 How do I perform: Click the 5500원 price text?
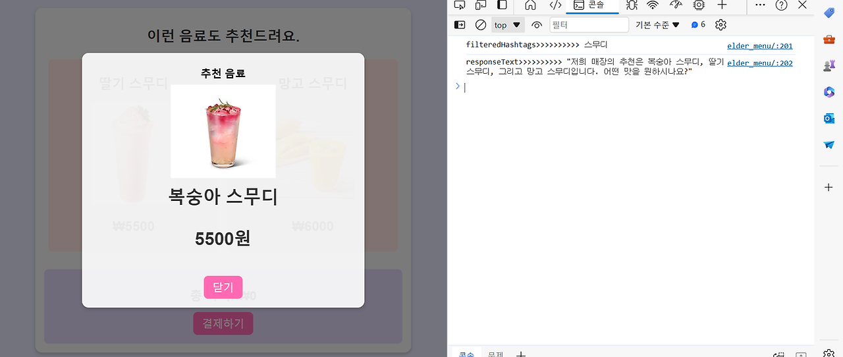223,238
